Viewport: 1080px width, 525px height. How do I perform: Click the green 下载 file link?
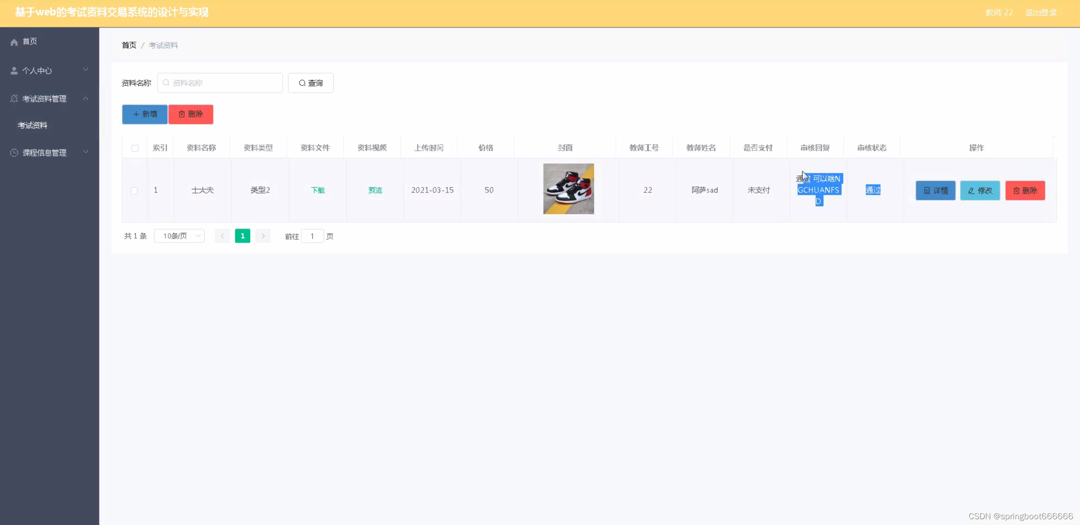pyautogui.click(x=318, y=190)
